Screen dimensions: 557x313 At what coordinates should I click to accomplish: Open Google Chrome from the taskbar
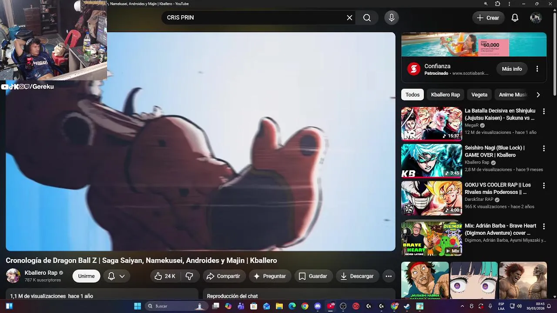305,306
